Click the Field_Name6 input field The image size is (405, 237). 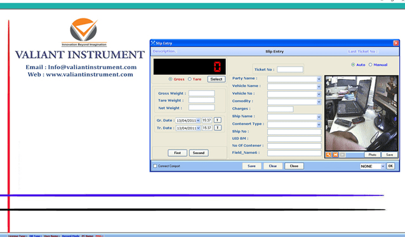294,153
